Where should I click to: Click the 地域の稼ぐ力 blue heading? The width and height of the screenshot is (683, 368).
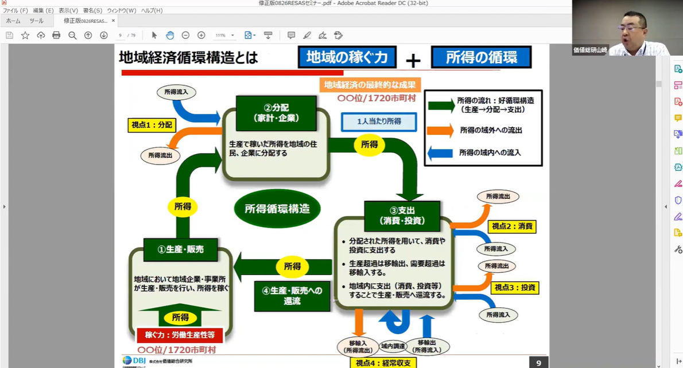pyautogui.click(x=347, y=57)
